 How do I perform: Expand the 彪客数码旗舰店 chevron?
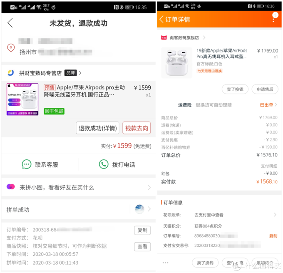coord(204,37)
